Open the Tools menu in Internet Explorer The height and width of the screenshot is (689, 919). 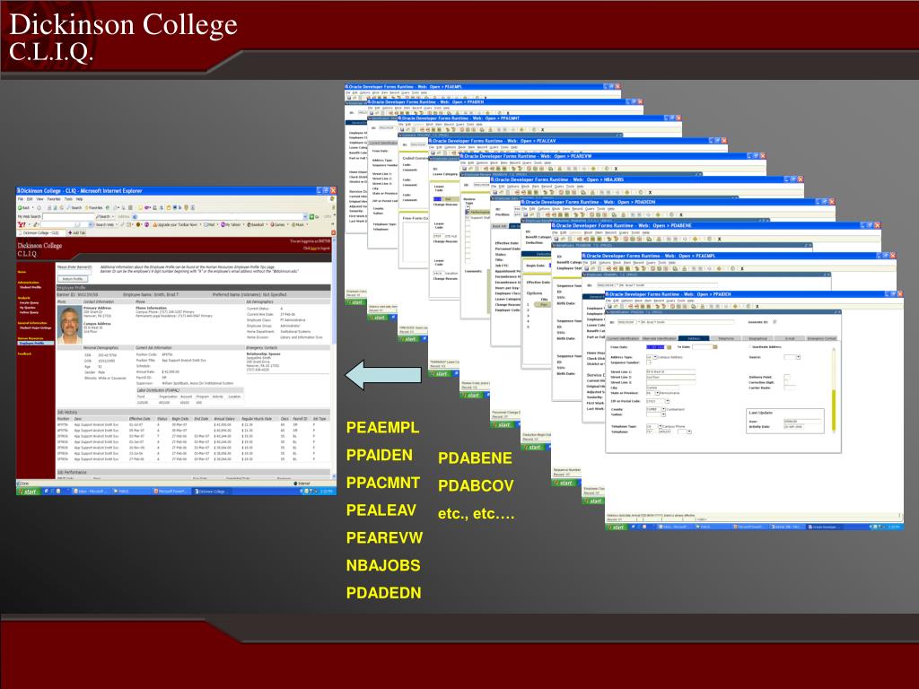point(68,199)
